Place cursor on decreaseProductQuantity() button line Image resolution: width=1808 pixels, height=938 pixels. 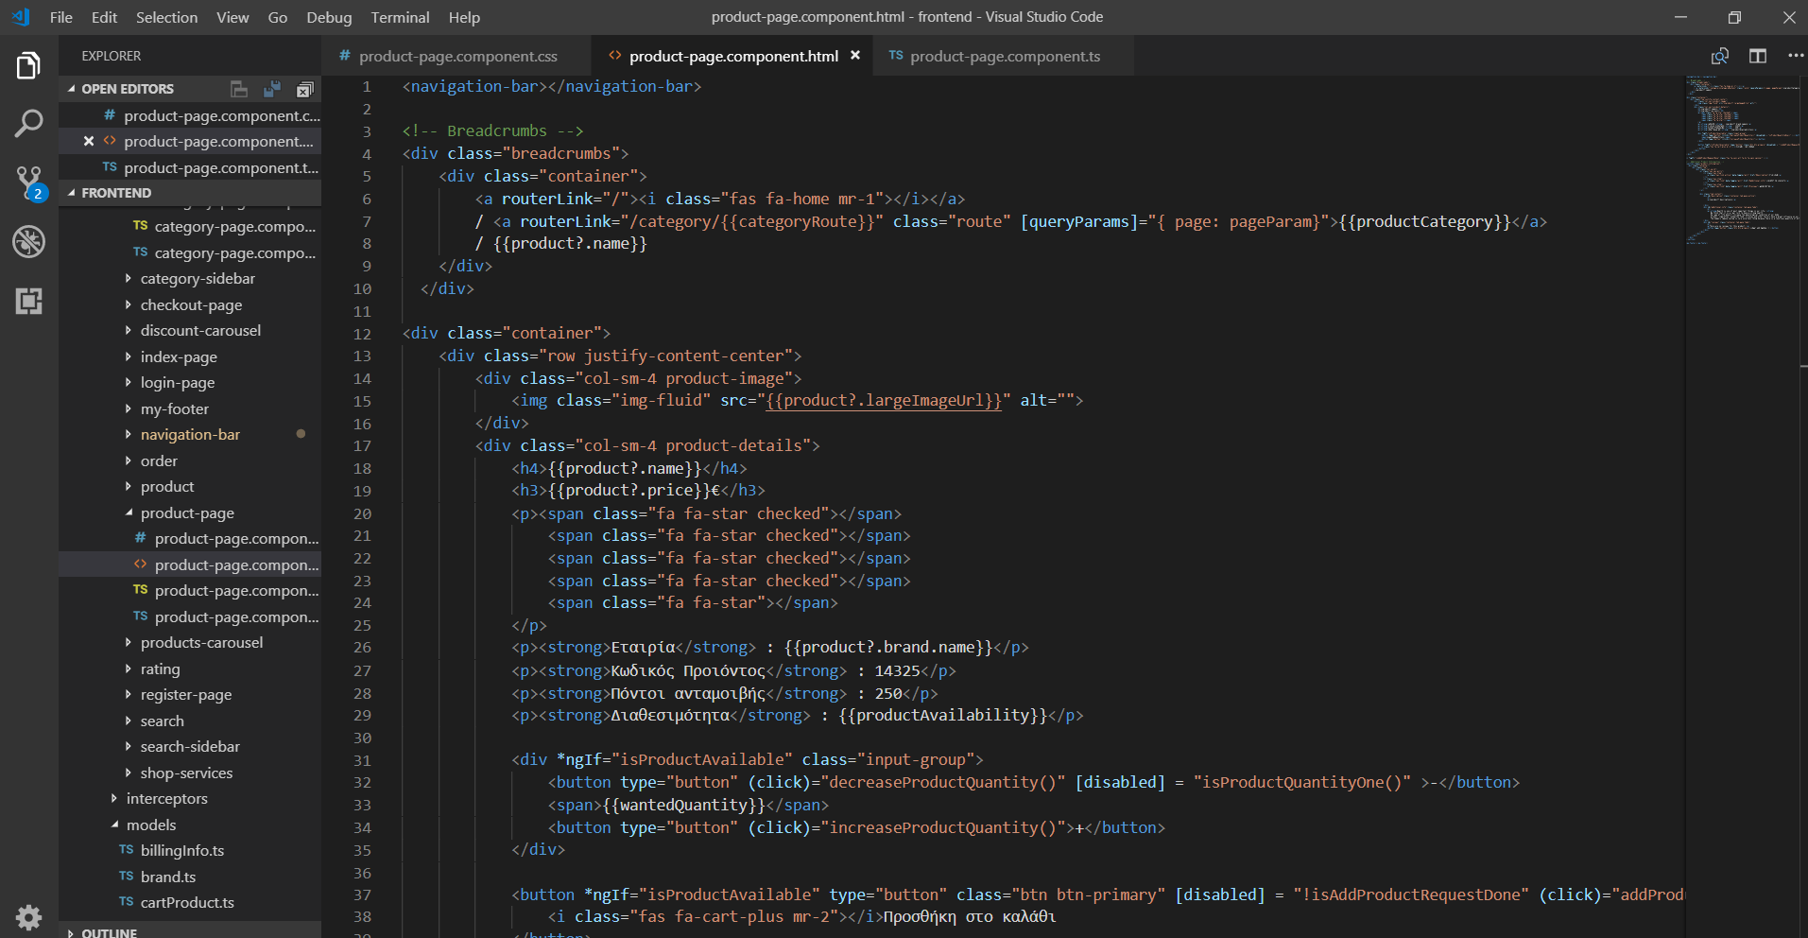pyautogui.click(x=1033, y=783)
